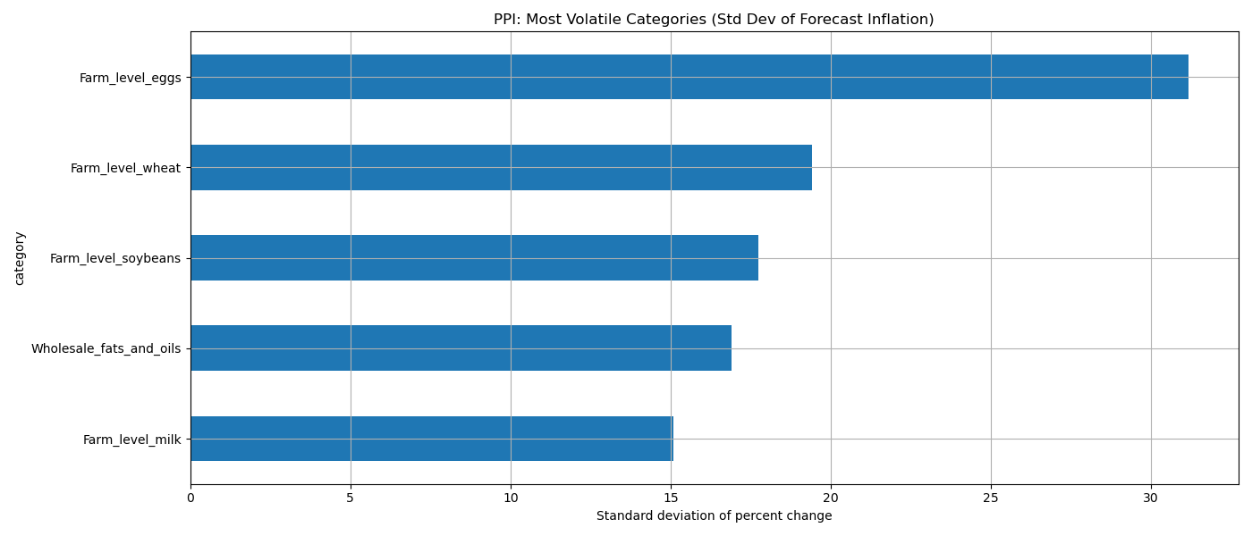Click the x-axis tick label 15
This screenshot has height=536, width=1252.
pos(671,498)
